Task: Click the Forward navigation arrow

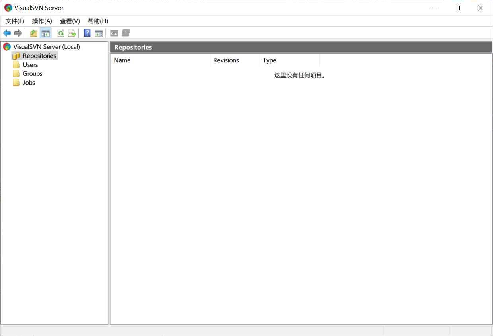Action: [x=18, y=33]
